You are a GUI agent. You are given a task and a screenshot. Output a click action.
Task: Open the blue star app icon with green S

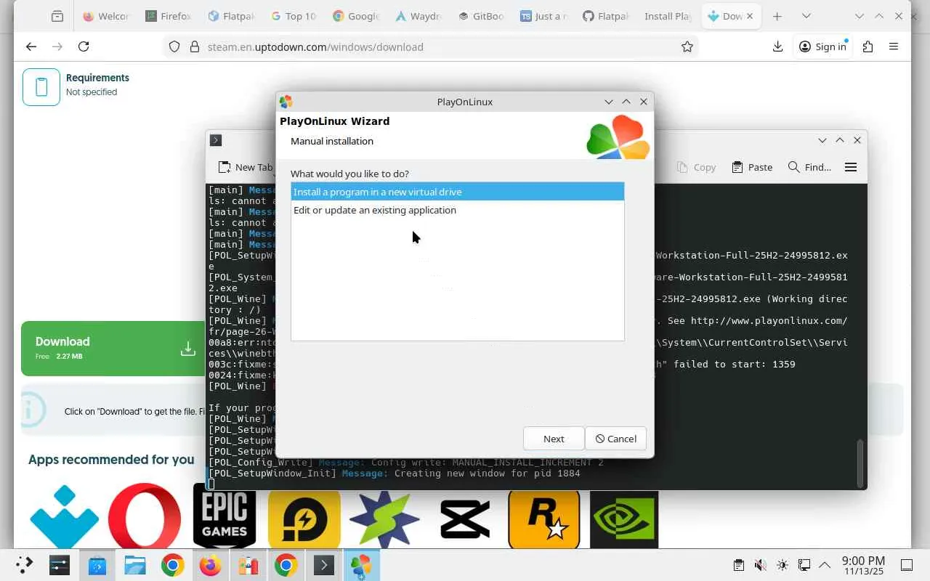384,519
